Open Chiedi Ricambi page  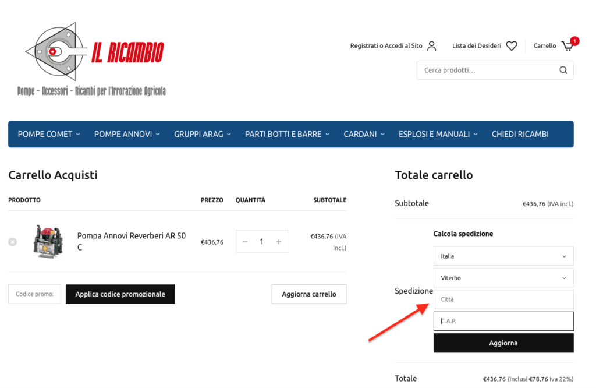point(520,134)
